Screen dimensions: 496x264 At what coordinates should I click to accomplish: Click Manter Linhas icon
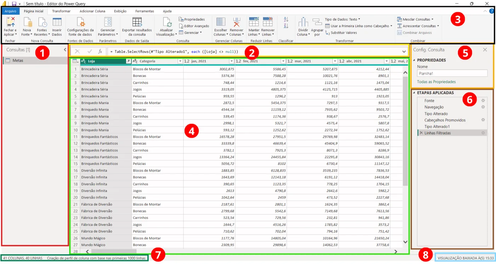(x=254, y=22)
